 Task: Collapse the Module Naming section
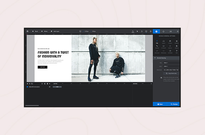[x=166, y=58]
